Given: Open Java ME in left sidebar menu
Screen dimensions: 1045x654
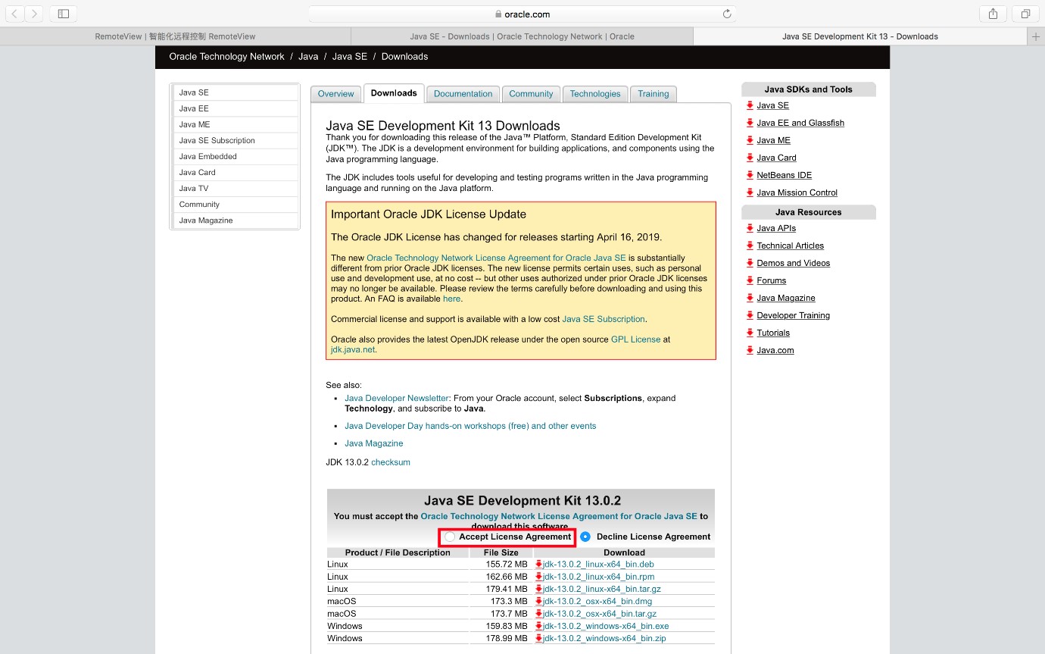Looking at the screenshot, I should 236,124.
